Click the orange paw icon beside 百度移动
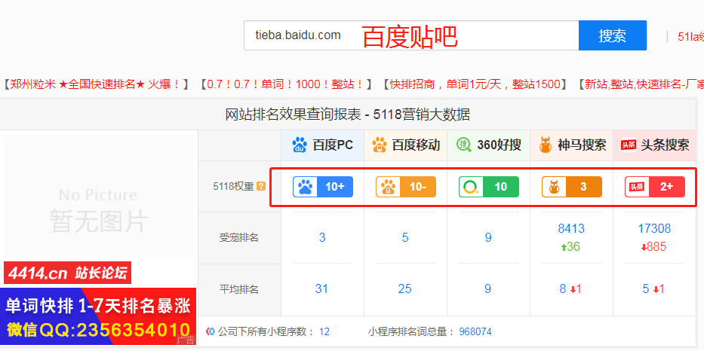This screenshot has width=704, height=351. point(380,145)
